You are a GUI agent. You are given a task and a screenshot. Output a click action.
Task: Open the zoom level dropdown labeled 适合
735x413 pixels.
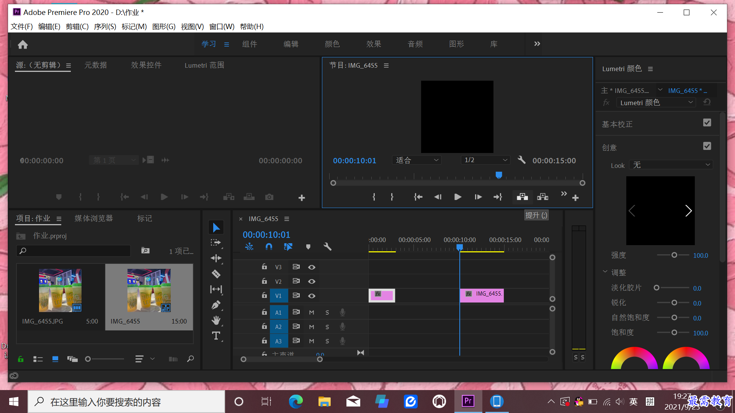416,160
